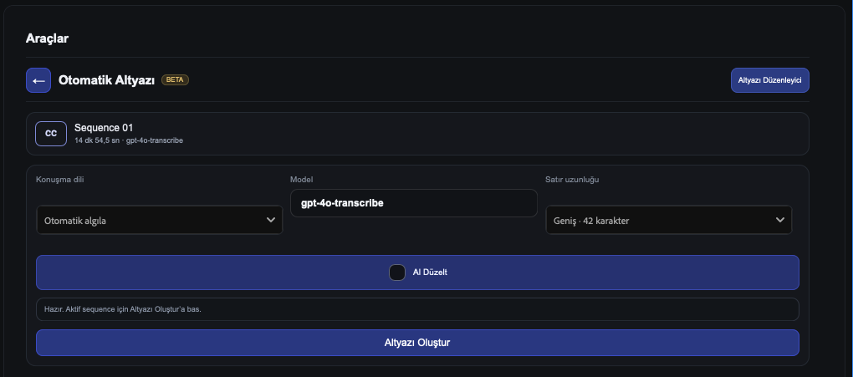Enable the AI Düzelt checkbox

pyautogui.click(x=397, y=273)
